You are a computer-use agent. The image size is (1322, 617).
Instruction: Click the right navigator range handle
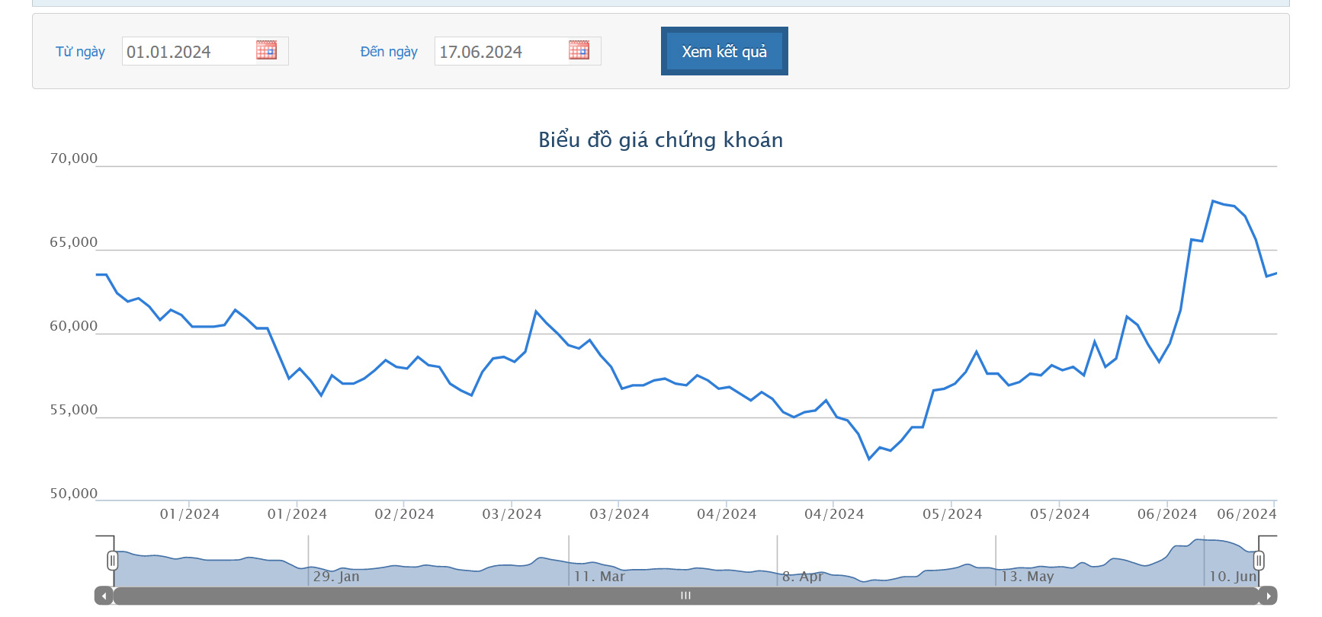[x=1259, y=561]
